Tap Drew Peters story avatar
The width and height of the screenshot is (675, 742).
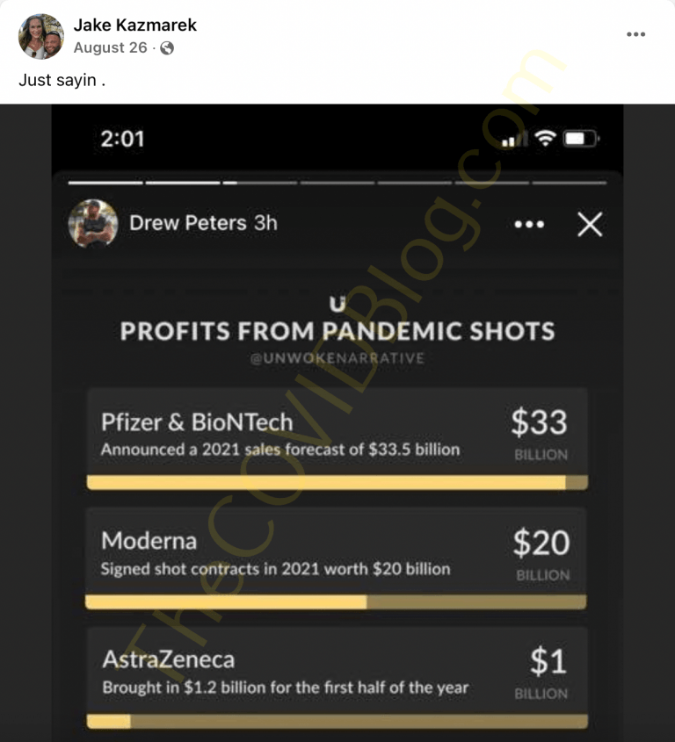[x=93, y=223]
